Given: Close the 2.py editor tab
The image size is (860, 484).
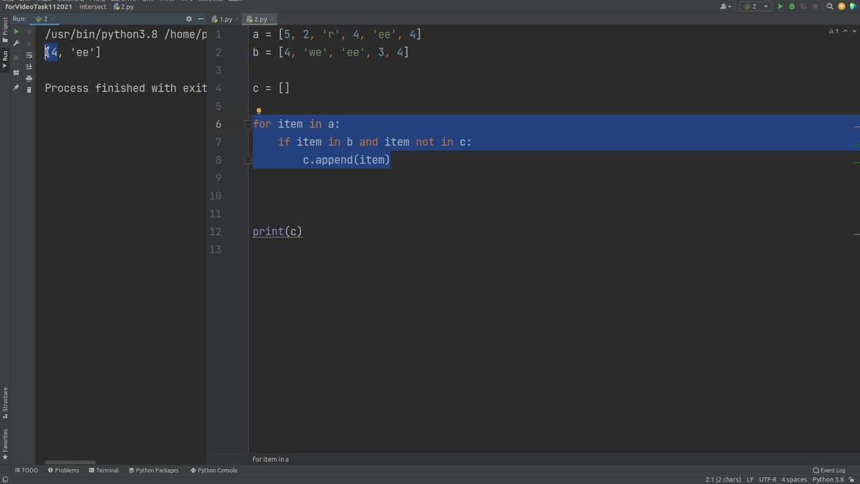Looking at the screenshot, I should tap(272, 19).
